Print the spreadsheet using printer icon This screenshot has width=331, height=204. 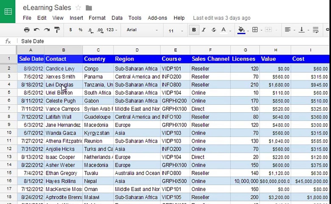pyautogui.click(x=27, y=30)
